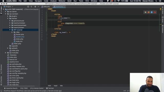The height and width of the screenshot is (92, 164).
Task: Open the TODO tool window
Action: pos(24,88)
